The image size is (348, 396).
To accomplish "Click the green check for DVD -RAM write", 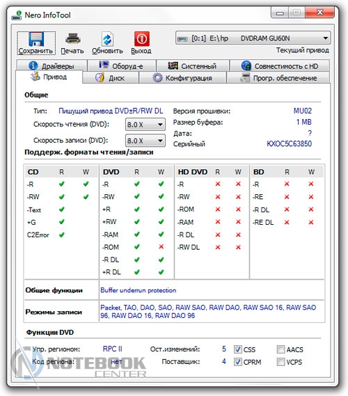I will point(161,234).
